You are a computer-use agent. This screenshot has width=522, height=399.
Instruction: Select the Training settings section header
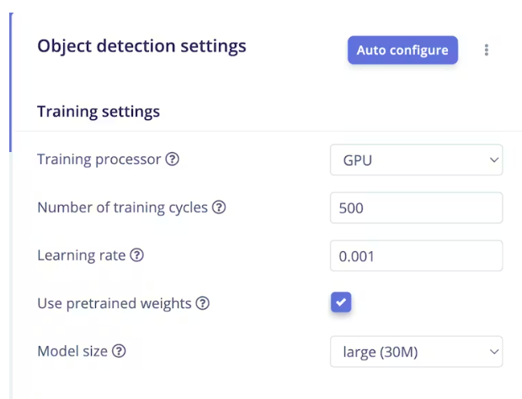99,111
